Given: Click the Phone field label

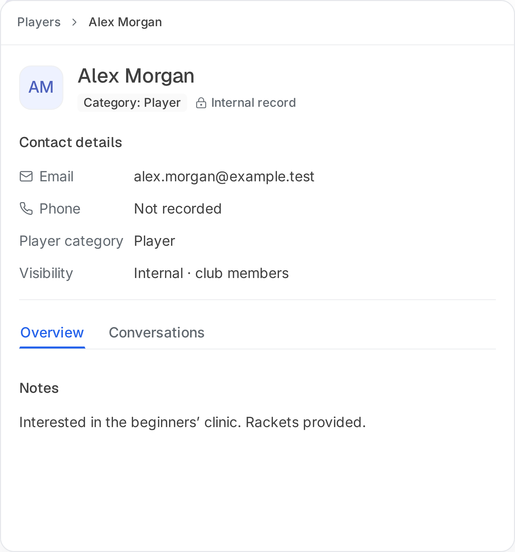Looking at the screenshot, I should coord(60,209).
